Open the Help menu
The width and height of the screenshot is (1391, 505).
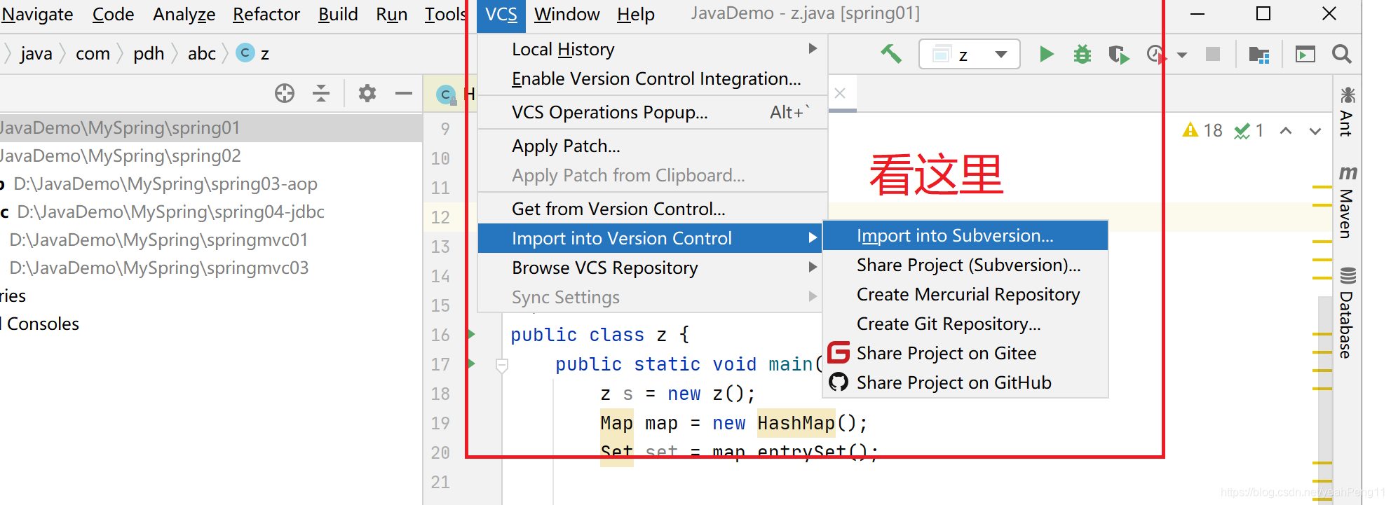635,14
